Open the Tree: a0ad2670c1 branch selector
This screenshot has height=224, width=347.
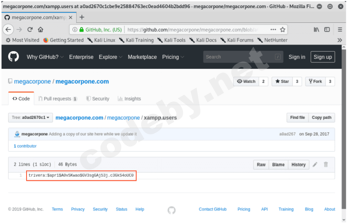coord(31,118)
